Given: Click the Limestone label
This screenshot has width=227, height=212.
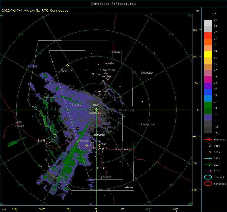Looking at the screenshot, I should coord(48,97).
